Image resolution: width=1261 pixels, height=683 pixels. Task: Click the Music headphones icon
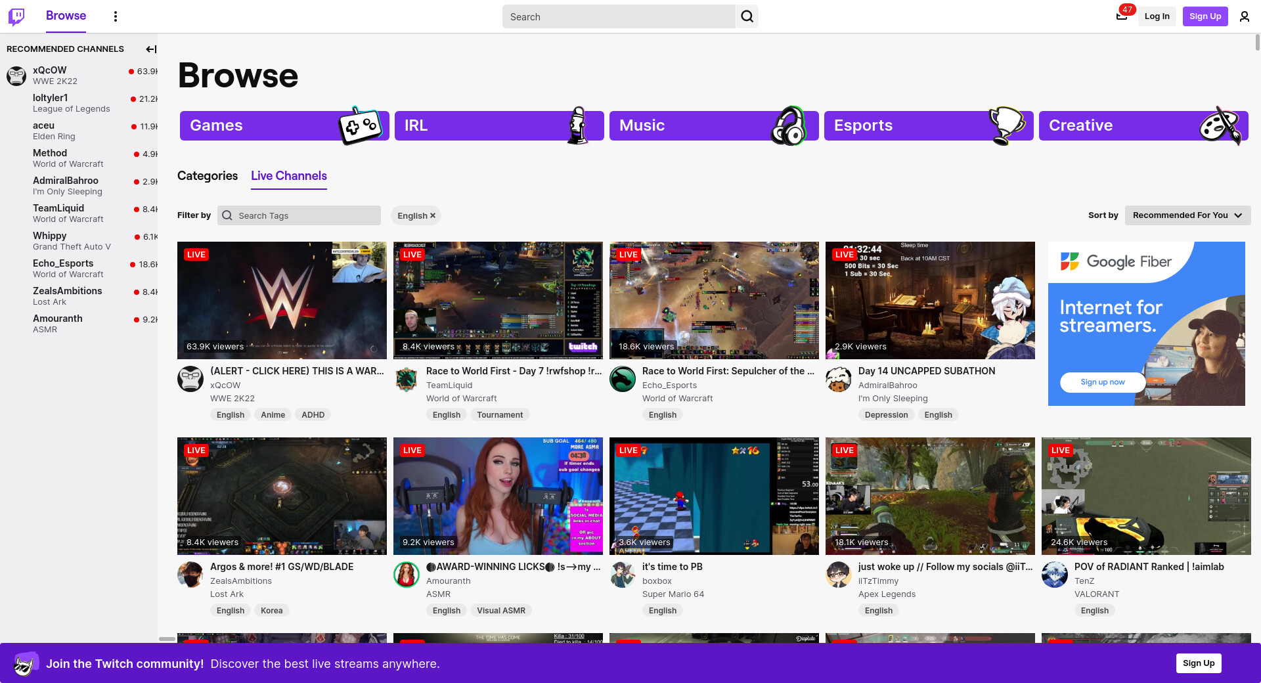(x=789, y=125)
